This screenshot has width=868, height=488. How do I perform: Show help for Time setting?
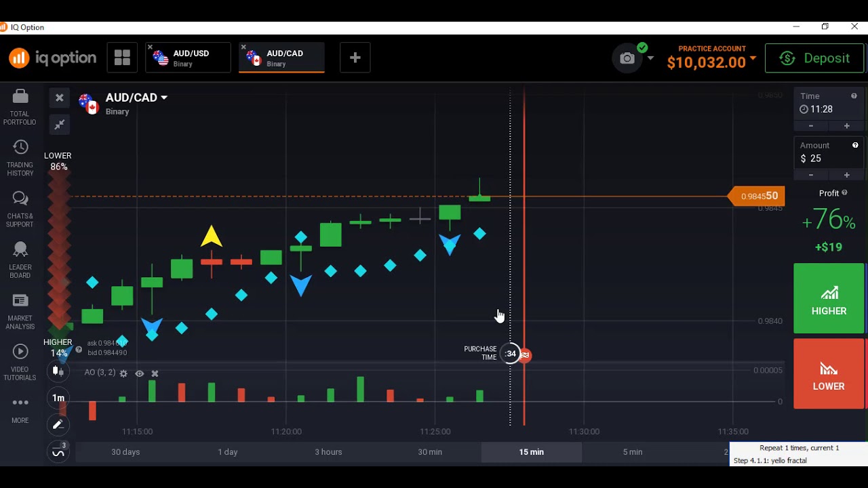coord(854,96)
